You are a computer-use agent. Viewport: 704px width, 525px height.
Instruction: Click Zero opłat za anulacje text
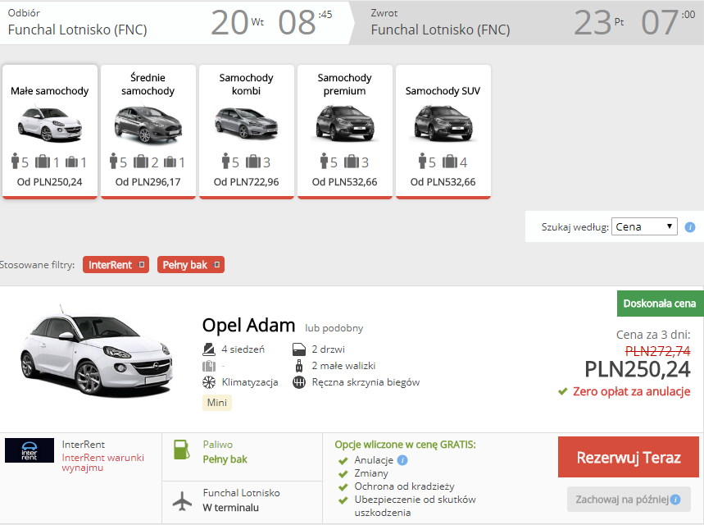pyautogui.click(x=631, y=391)
